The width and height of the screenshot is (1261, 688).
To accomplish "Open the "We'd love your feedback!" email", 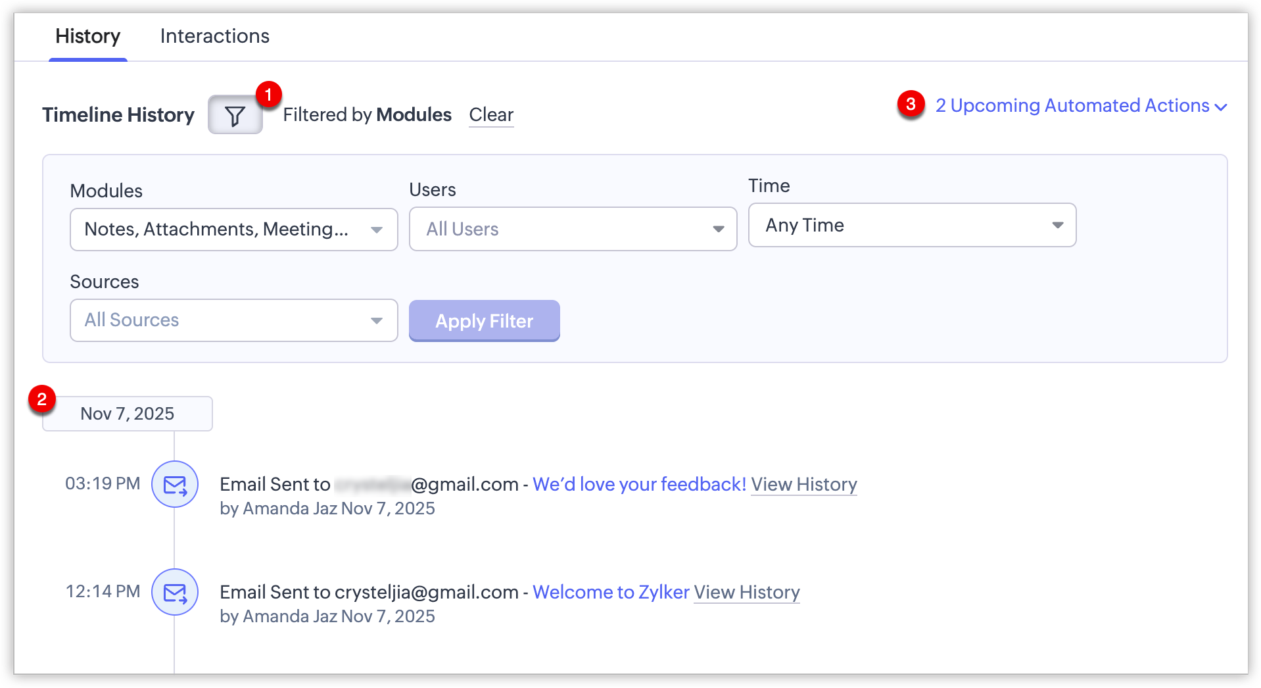I will [x=639, y=485].
